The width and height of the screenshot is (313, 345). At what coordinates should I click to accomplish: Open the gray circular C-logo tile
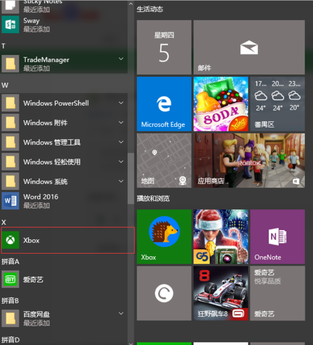(164, 293)
